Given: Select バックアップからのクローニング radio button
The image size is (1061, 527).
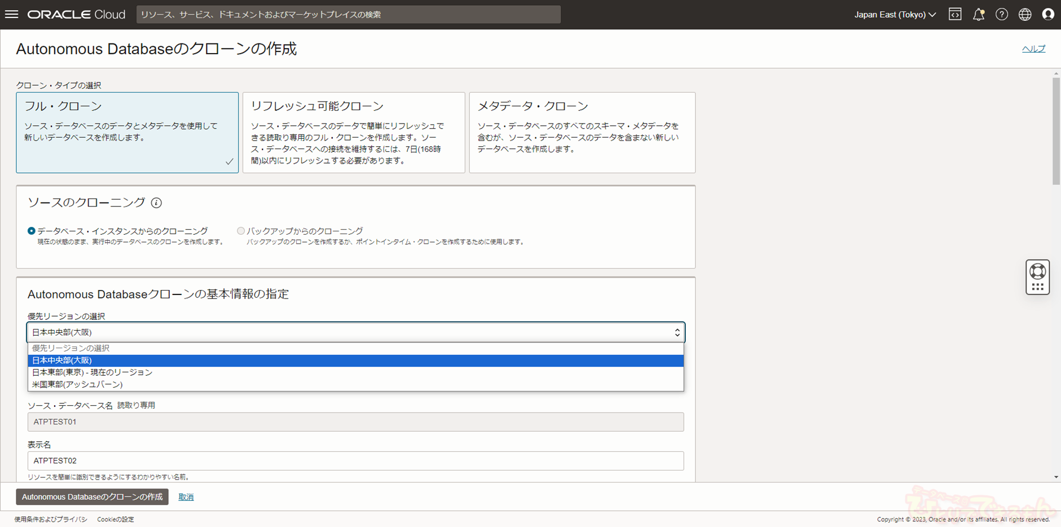Looking at the screenshot, I should tap(241, 231).
